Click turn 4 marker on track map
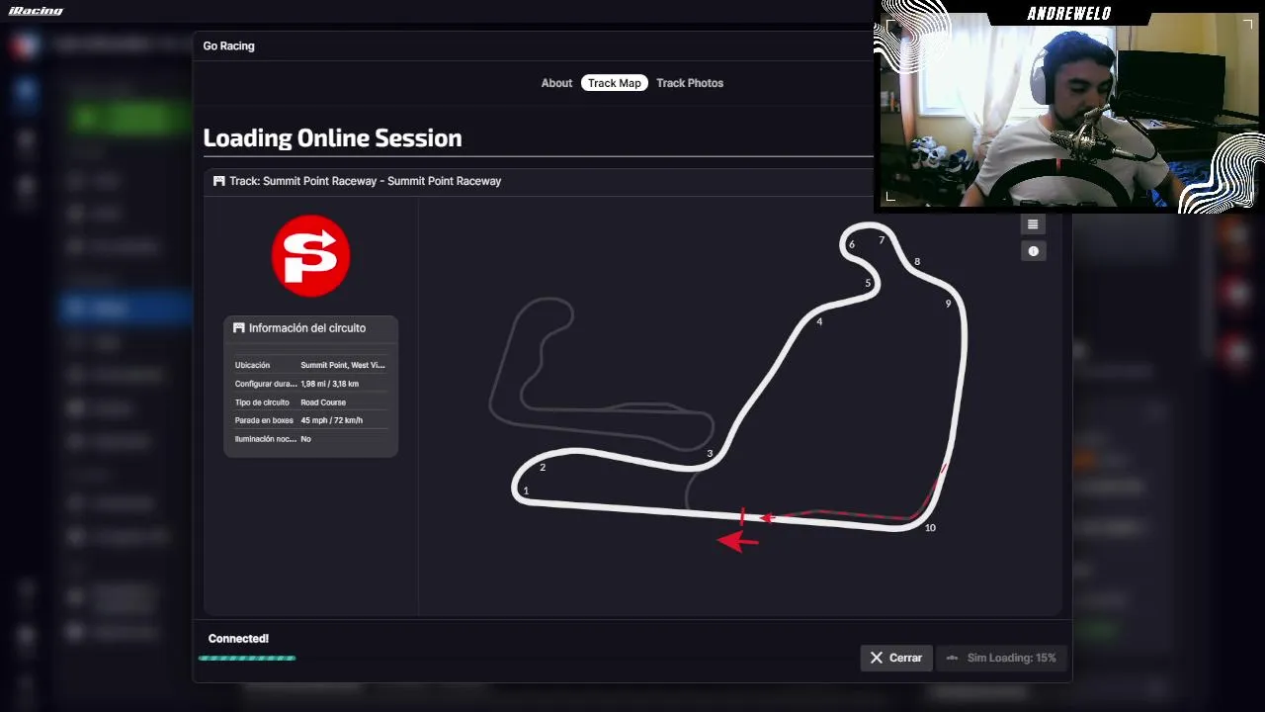This screenshot has width=1265, height=712. (x=819, y=321)
